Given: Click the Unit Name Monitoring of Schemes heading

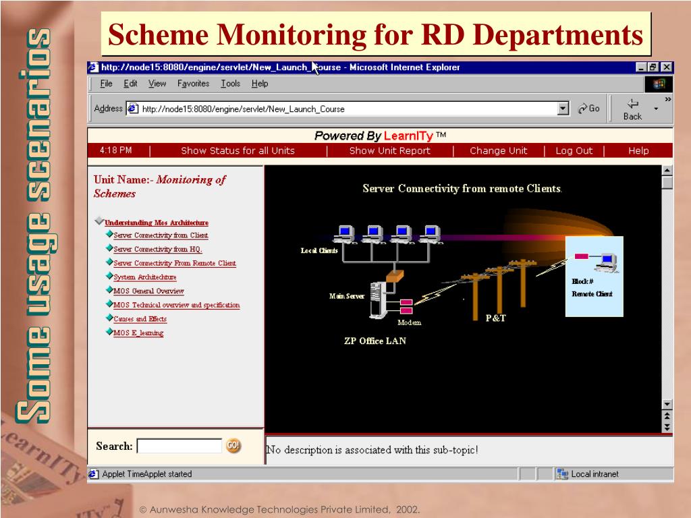Looking at the screenshot, I should 159,186.
